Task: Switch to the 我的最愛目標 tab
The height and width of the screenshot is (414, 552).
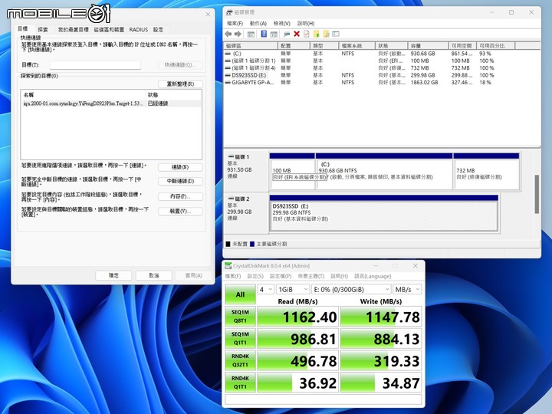Action: click(x=74, y=30)
